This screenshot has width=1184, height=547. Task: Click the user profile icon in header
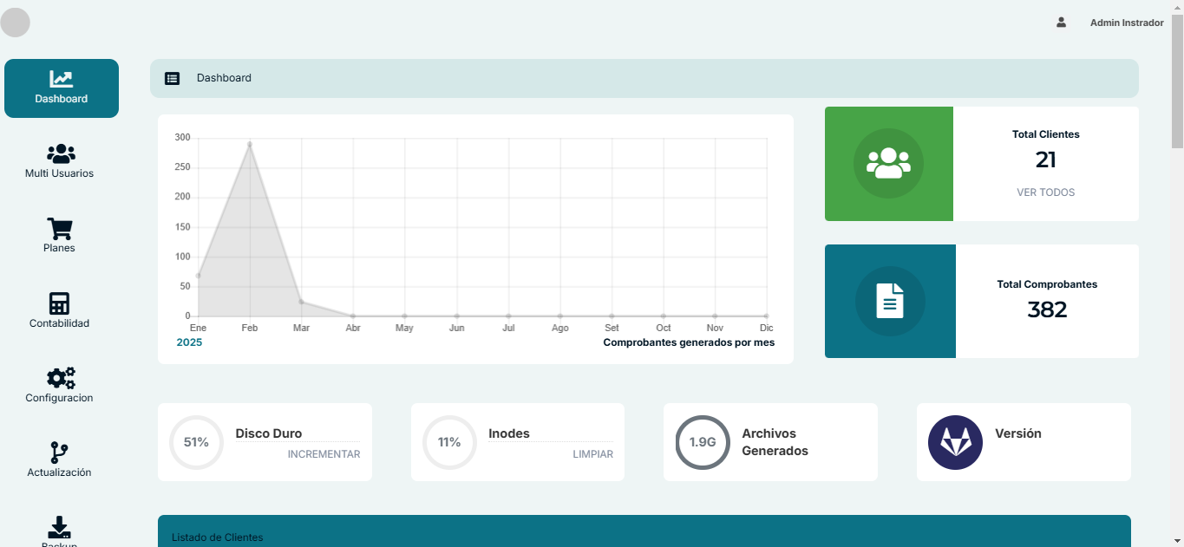pos(1061,23)
